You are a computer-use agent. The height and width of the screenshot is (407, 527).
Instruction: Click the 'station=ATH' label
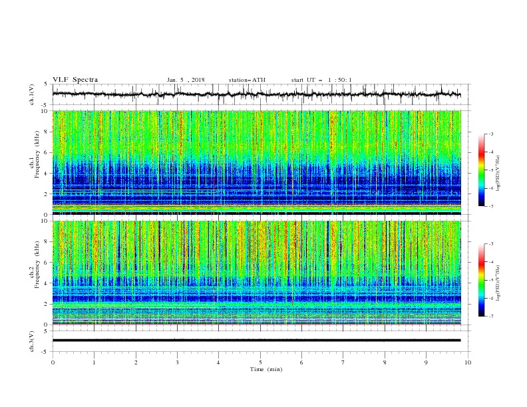click(247, 80)
